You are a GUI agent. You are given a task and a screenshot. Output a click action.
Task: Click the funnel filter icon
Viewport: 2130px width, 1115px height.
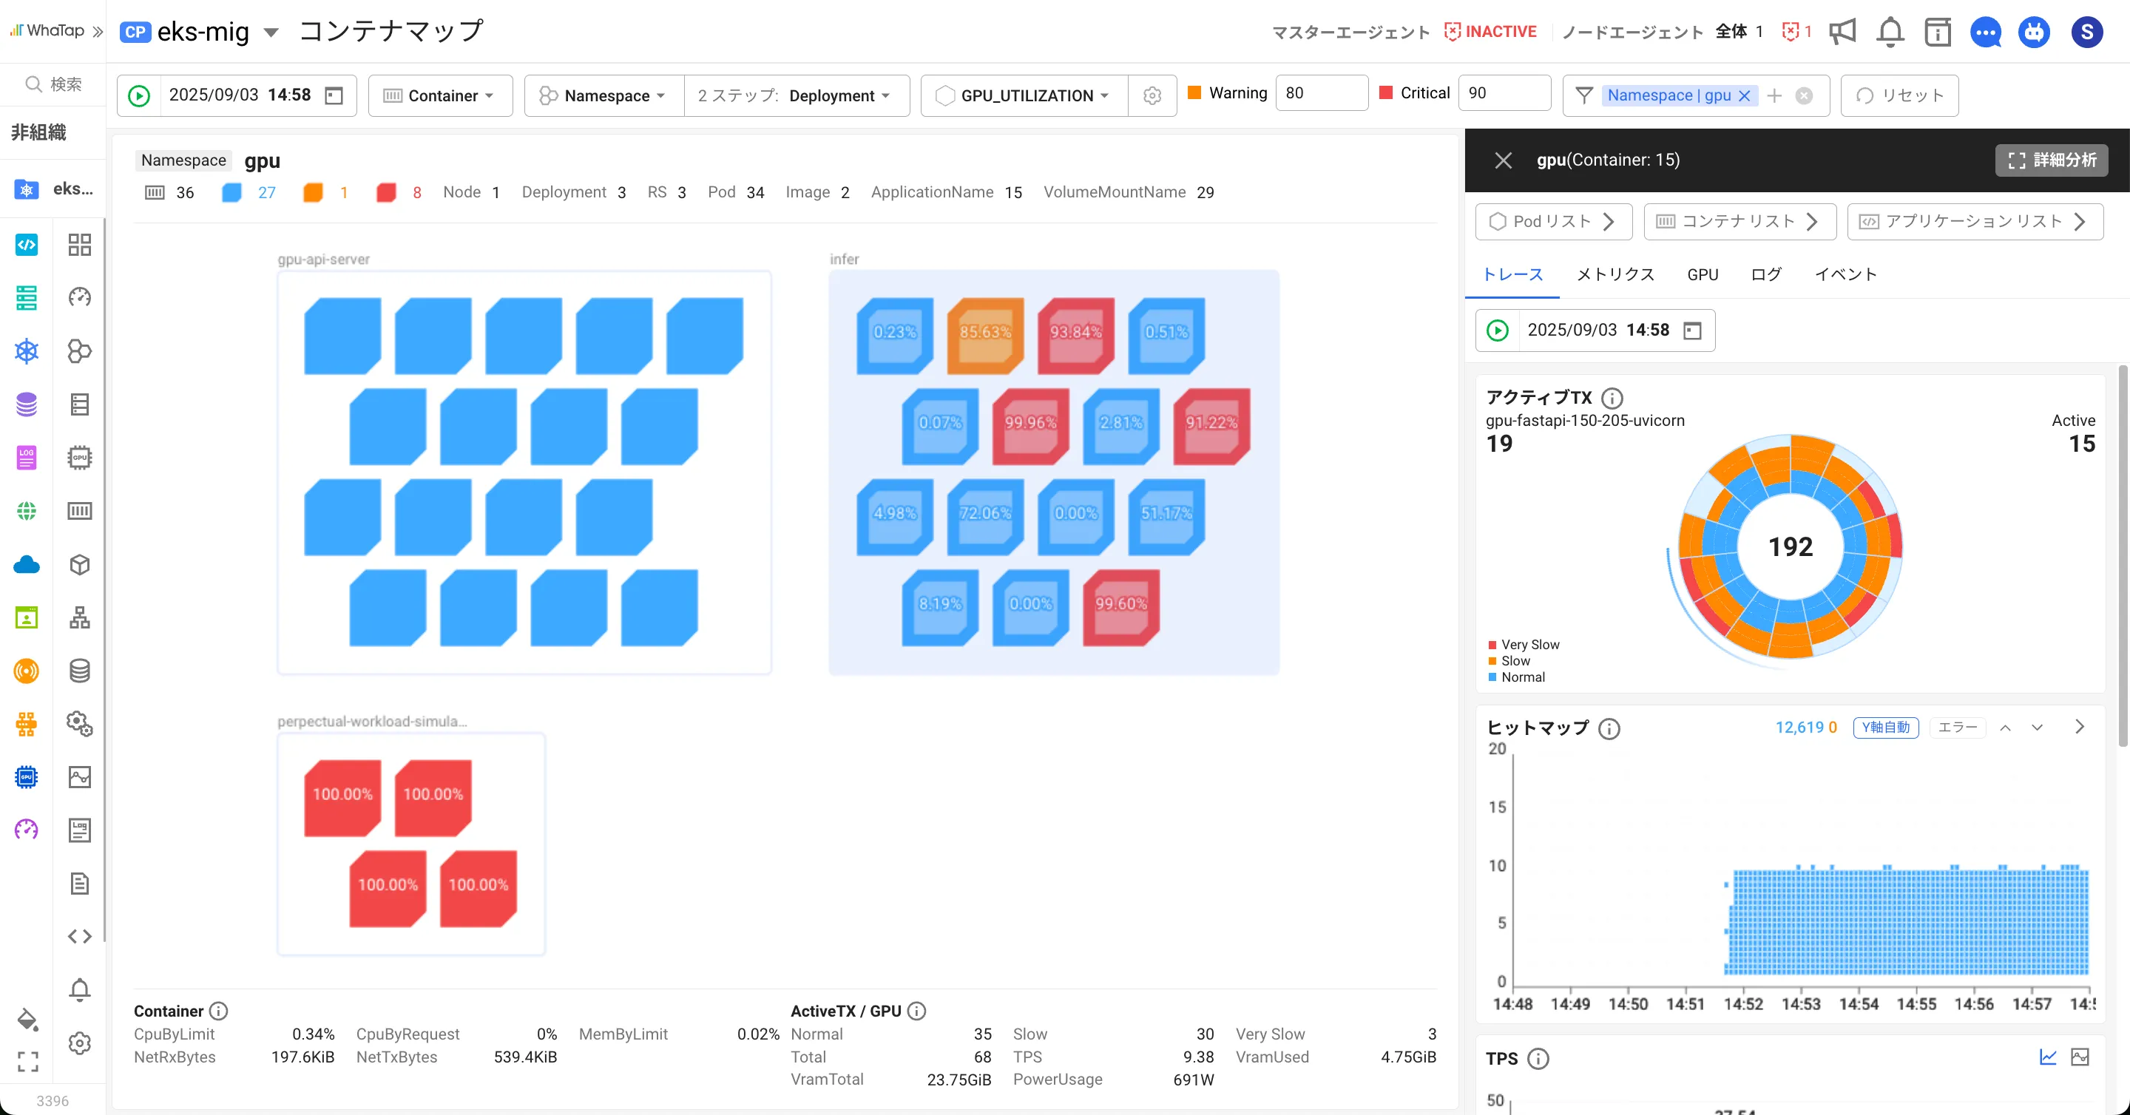pyautogui.click(x=1583, y=95)
